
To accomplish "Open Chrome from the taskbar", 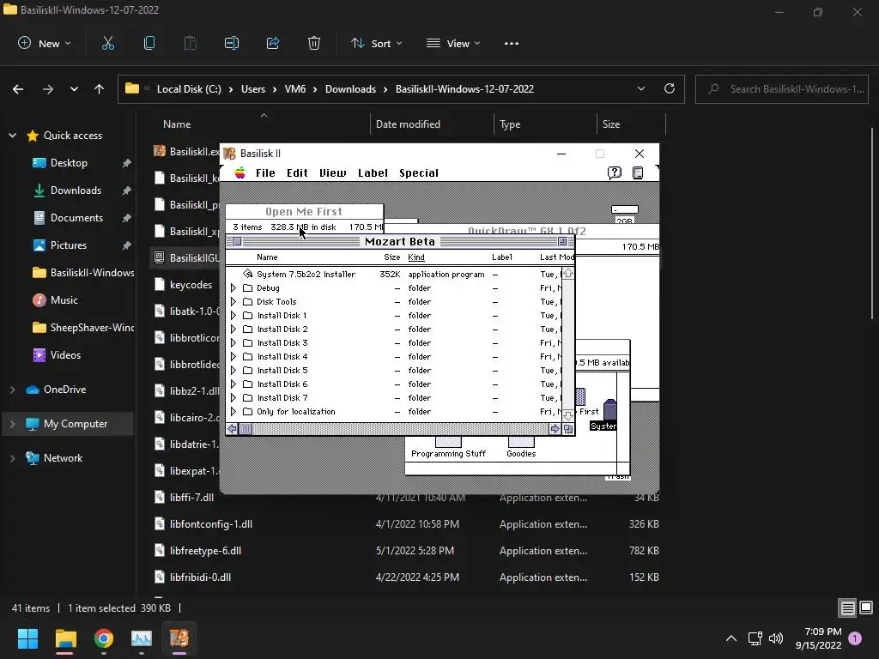I will [104, 638].
